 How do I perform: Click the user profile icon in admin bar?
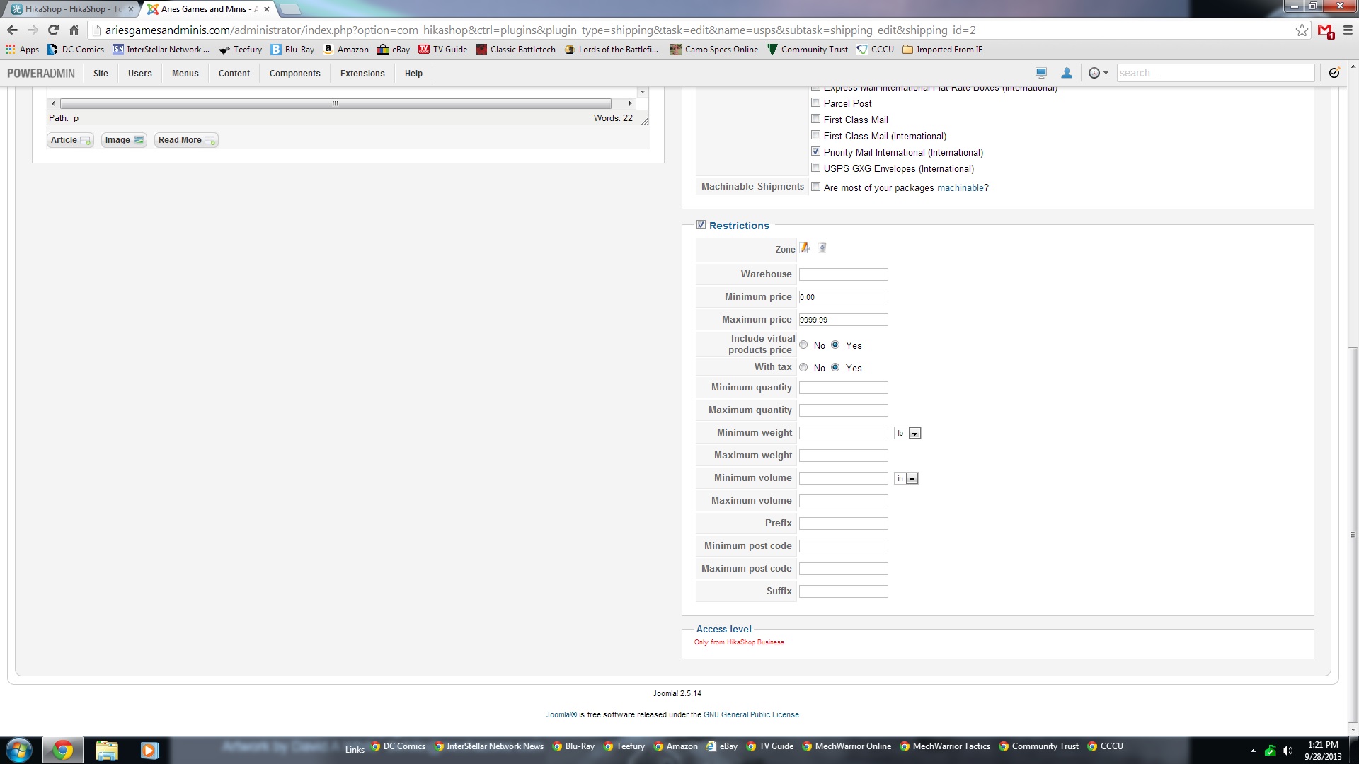(x=1067, y=73)
